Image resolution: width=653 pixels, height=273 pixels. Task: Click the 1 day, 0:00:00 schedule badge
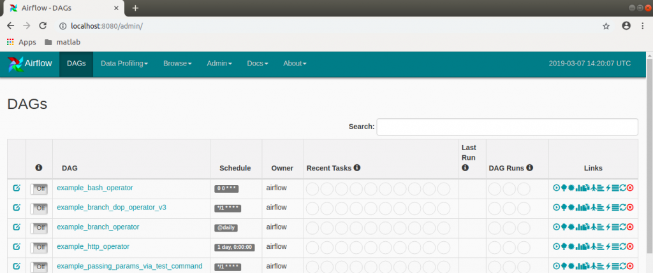click(235, 248)
